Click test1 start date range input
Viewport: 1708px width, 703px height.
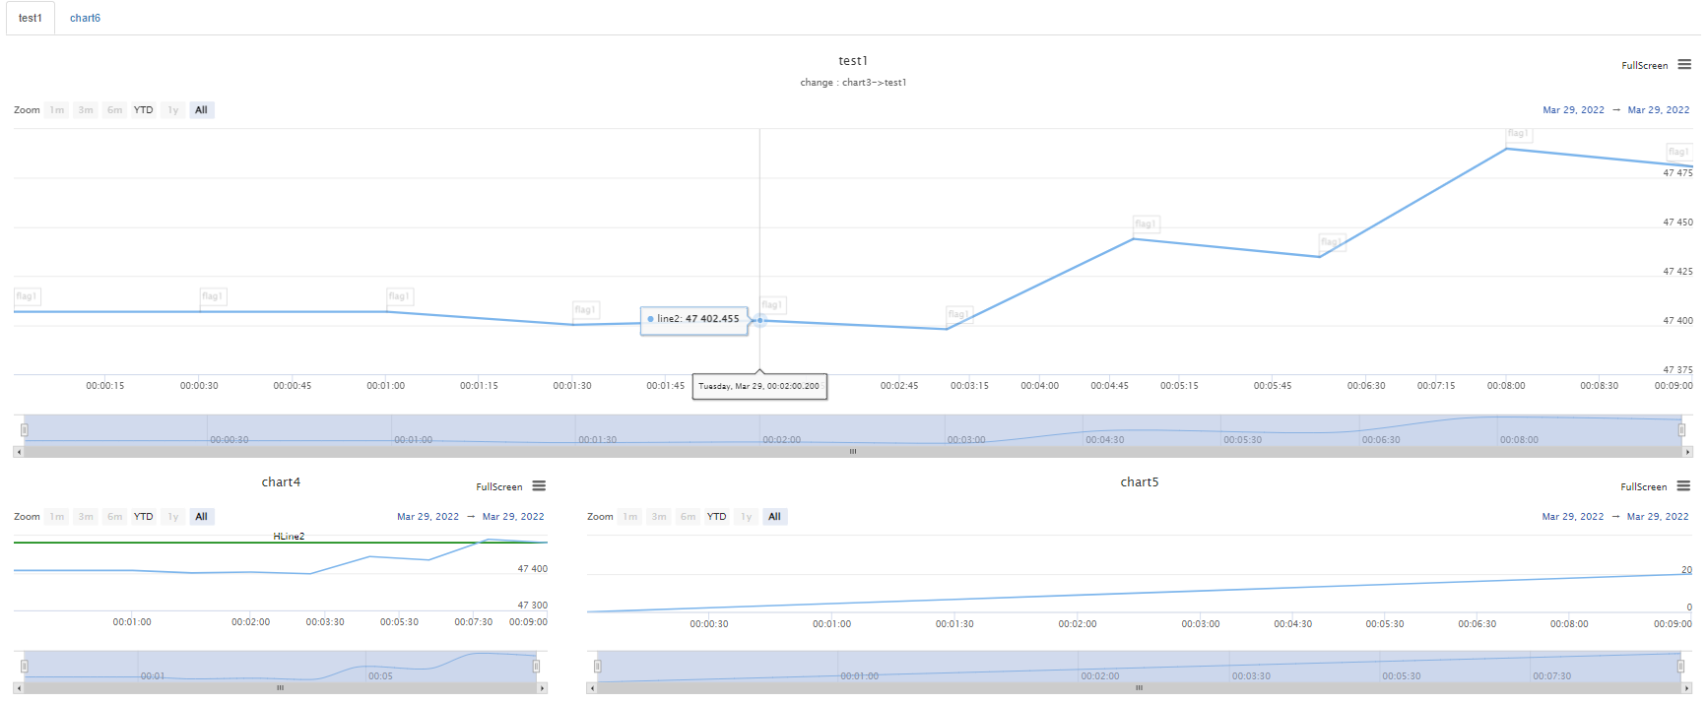pyautogui.click(x=1573, y=110)
